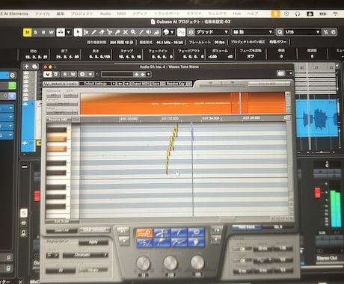
Task: Click the orange overview waveform strip
Action: [182, 103]
